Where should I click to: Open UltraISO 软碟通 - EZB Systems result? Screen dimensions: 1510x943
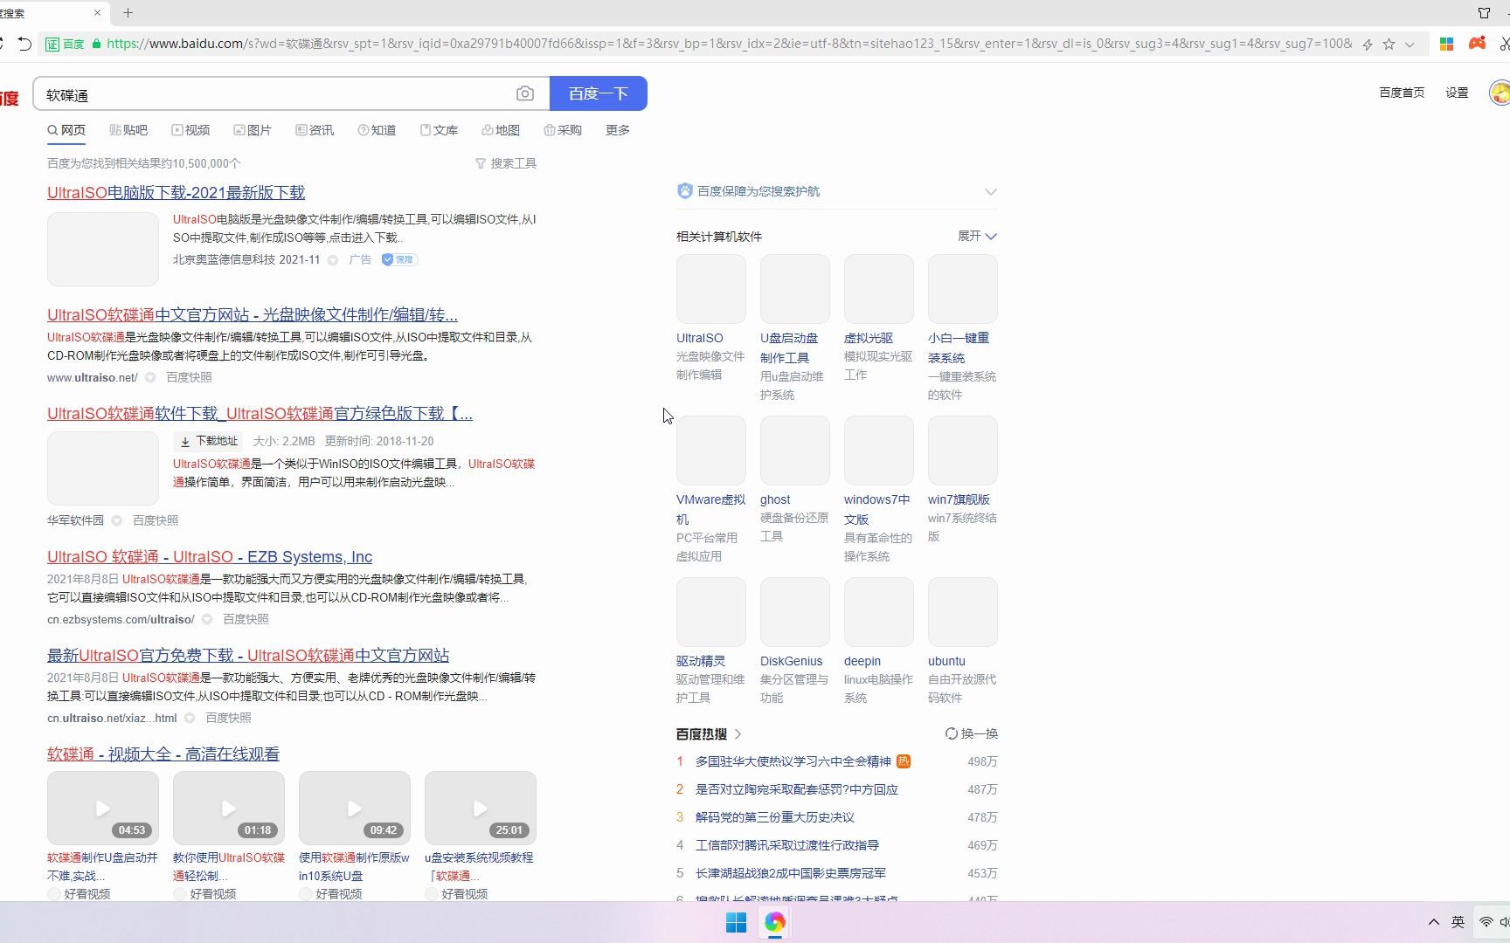(210, 556)
